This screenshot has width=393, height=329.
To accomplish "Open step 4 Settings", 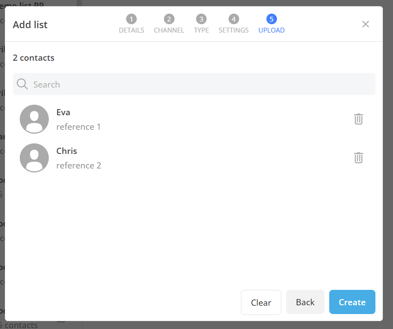I will point(233,24).
